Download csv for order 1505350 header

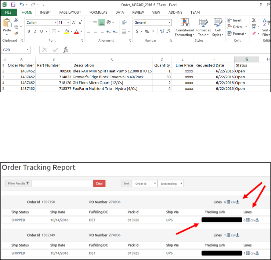pos(235,202)
